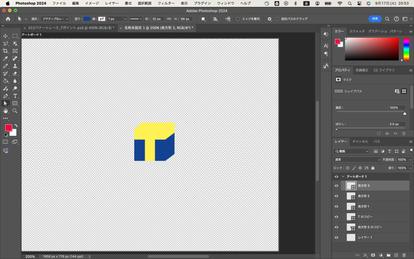Select the Pen tool
Screen dimensions: 414x259
6,96
